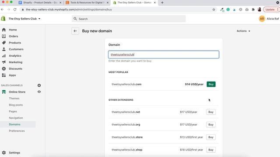Close The Etsy Sellers Club tab
This screenshot has height=157, width=280.
[x=155, y=3]
